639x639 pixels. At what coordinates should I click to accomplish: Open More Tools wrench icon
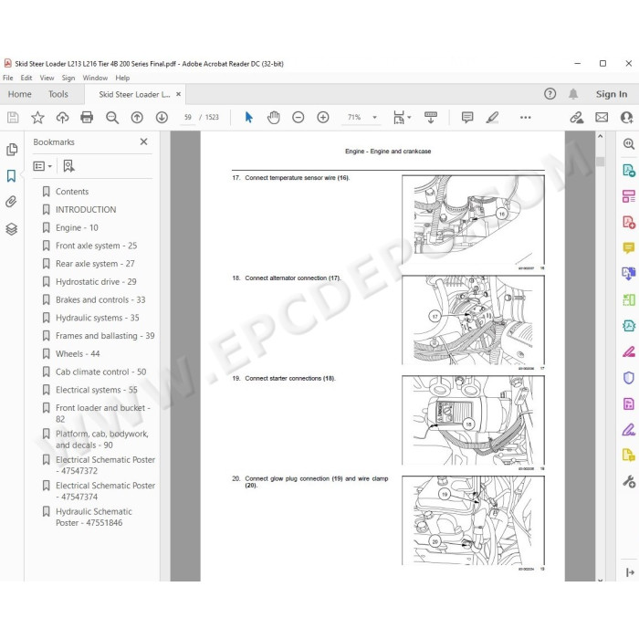click(x=628, y=482)
